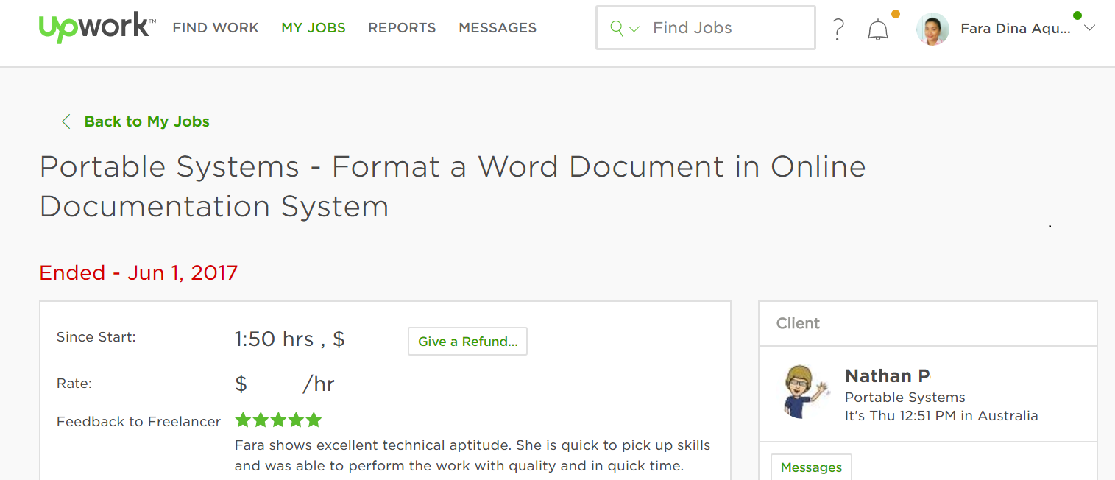Image resolution: width=1115 pixels, height=480 pixels.
Task: Click the Back to My Jobs link
Action: pyautogui.click(x=146, y=121)
